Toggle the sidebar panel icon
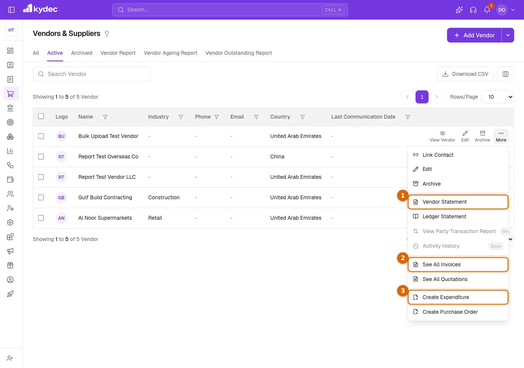 click(x=11, y=10)
